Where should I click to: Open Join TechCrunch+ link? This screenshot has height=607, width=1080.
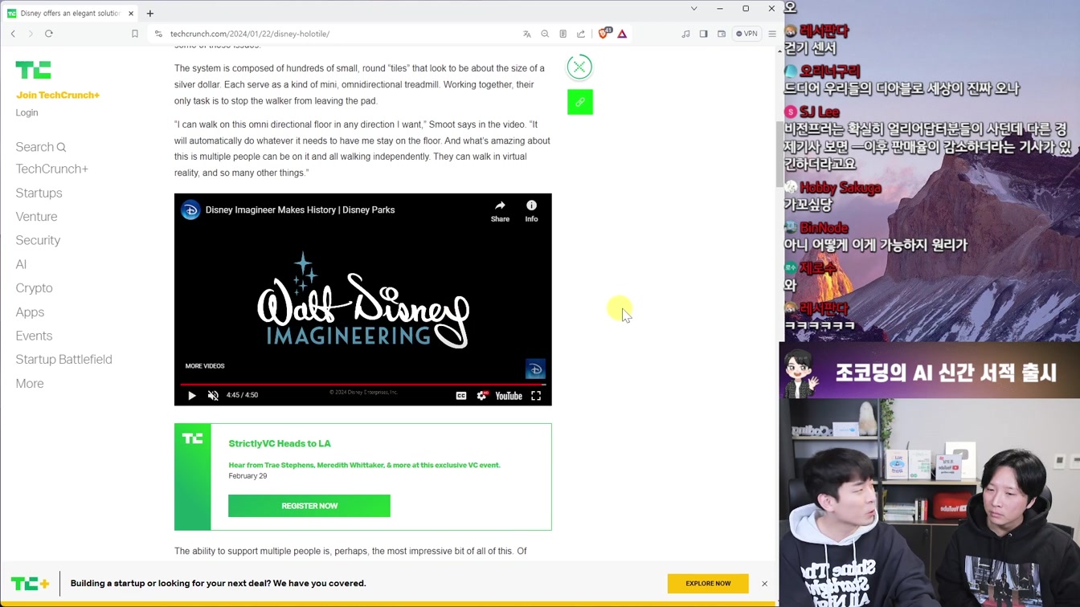(58, 95)
